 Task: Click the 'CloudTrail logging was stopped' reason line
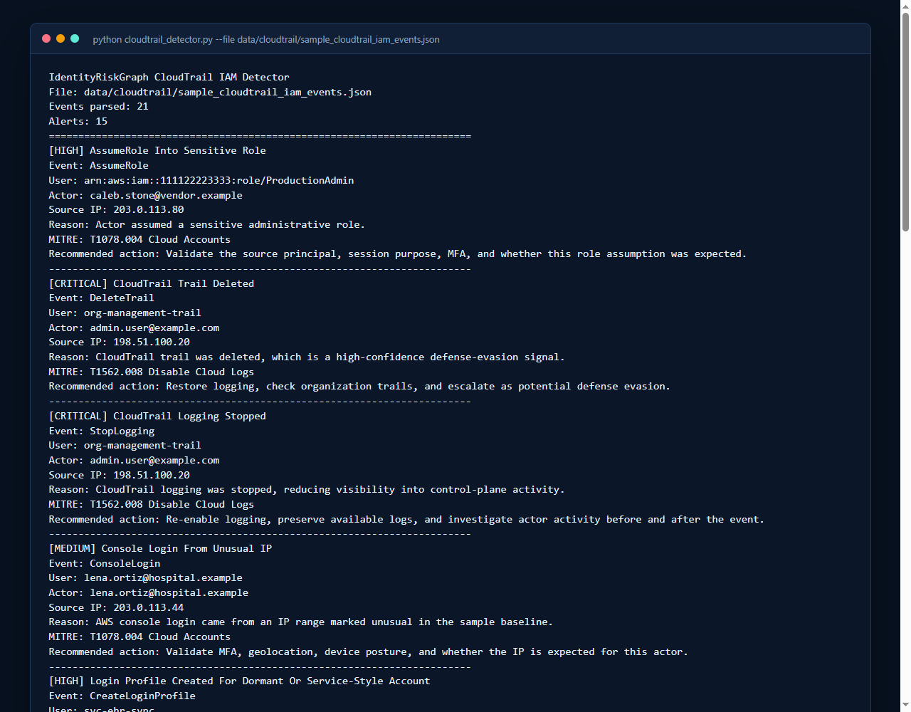307,489
